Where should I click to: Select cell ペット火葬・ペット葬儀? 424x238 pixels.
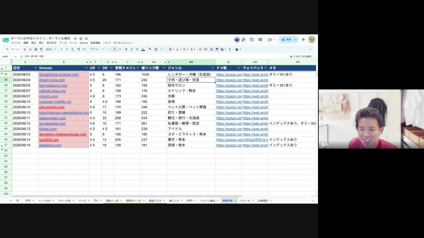191,107
